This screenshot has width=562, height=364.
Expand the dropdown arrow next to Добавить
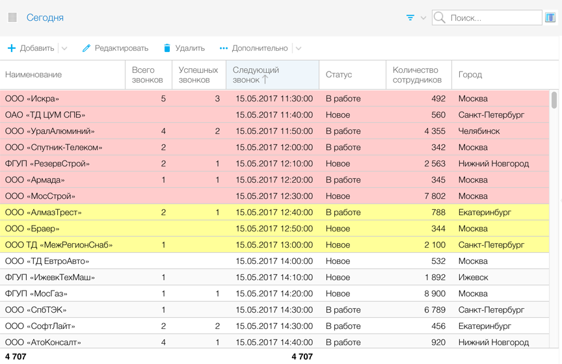coord(64,48)
